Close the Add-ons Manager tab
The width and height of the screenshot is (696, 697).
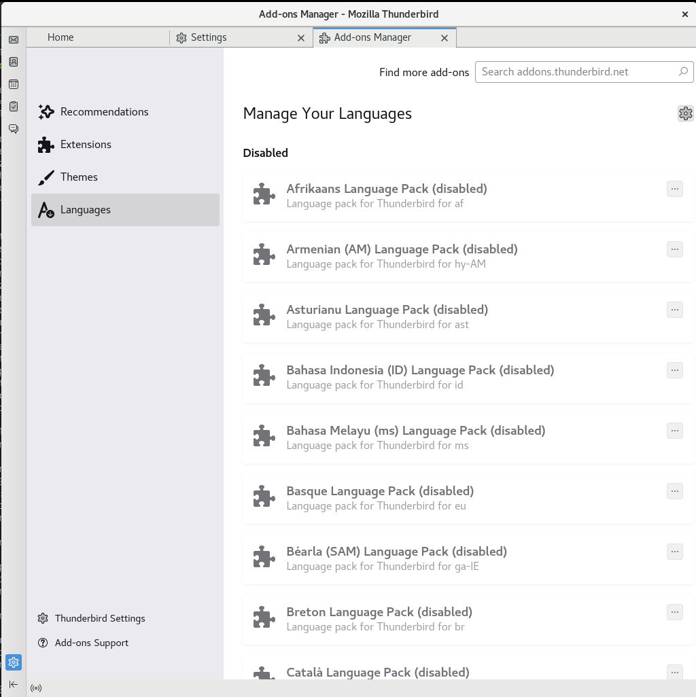pyautogui.click(x=445, y=38)
